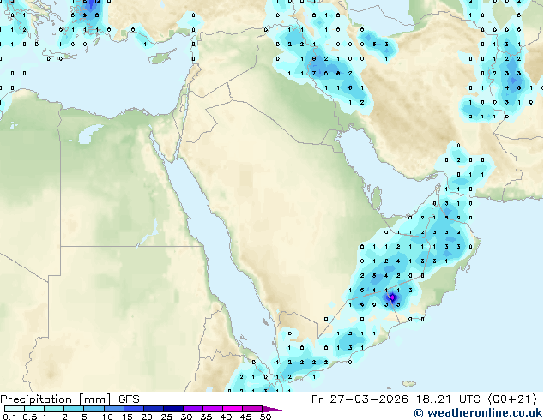Viewport: 544px width, 420px height.
Task: Click the 0.1–0.5 mm legend color swatch
Action: 15,409
